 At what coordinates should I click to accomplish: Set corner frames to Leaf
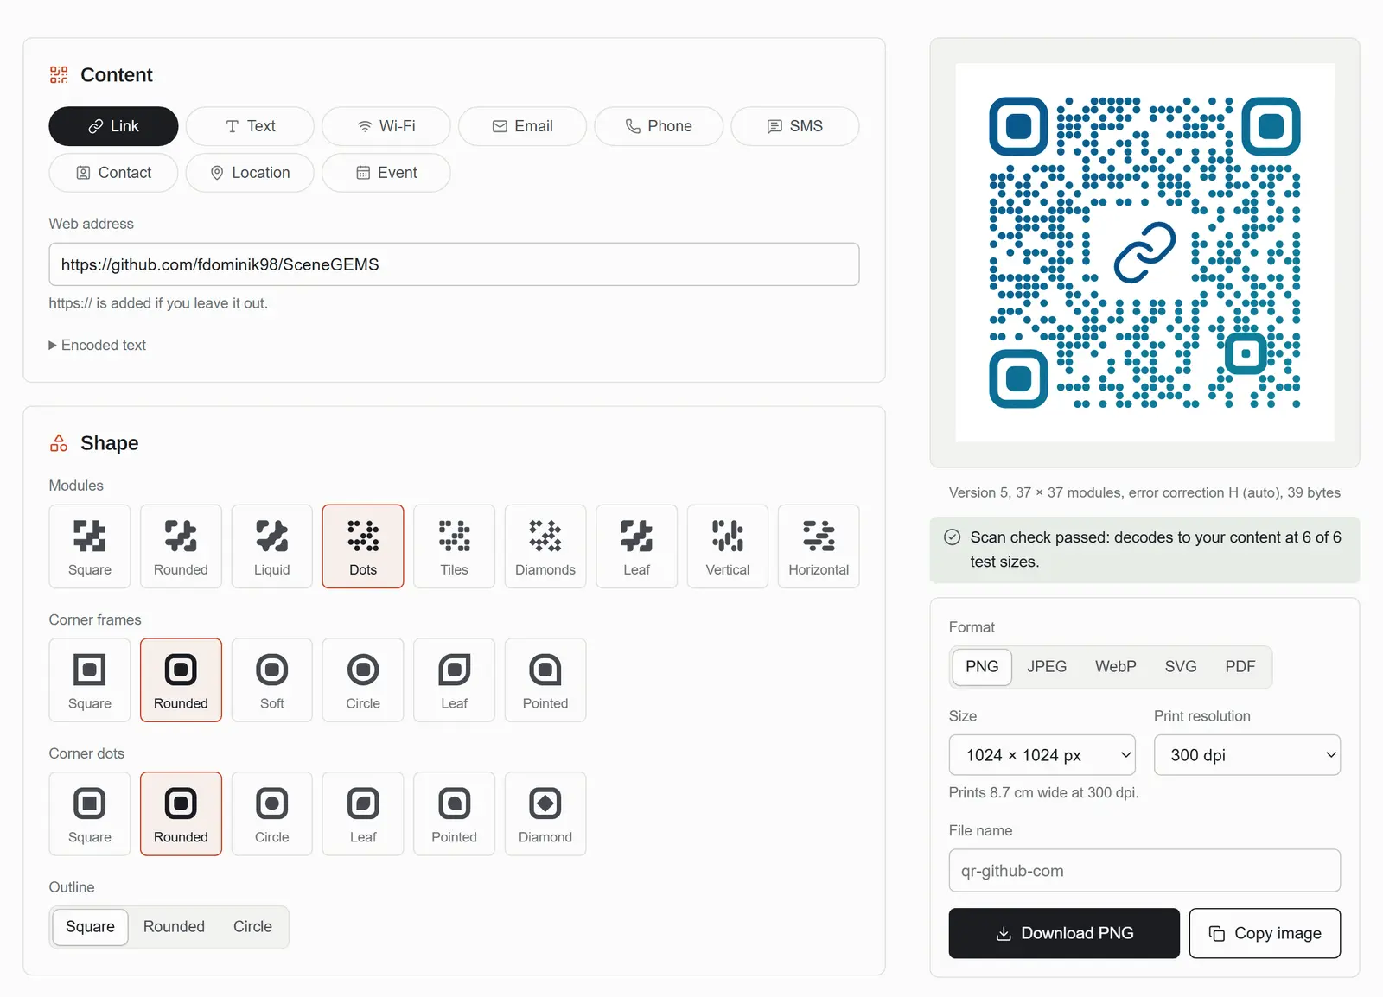(x=454, y=680)
